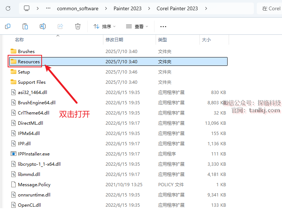Go to the common_software breadcrumb
282x210 pixels.
click(x=78, y=8)
